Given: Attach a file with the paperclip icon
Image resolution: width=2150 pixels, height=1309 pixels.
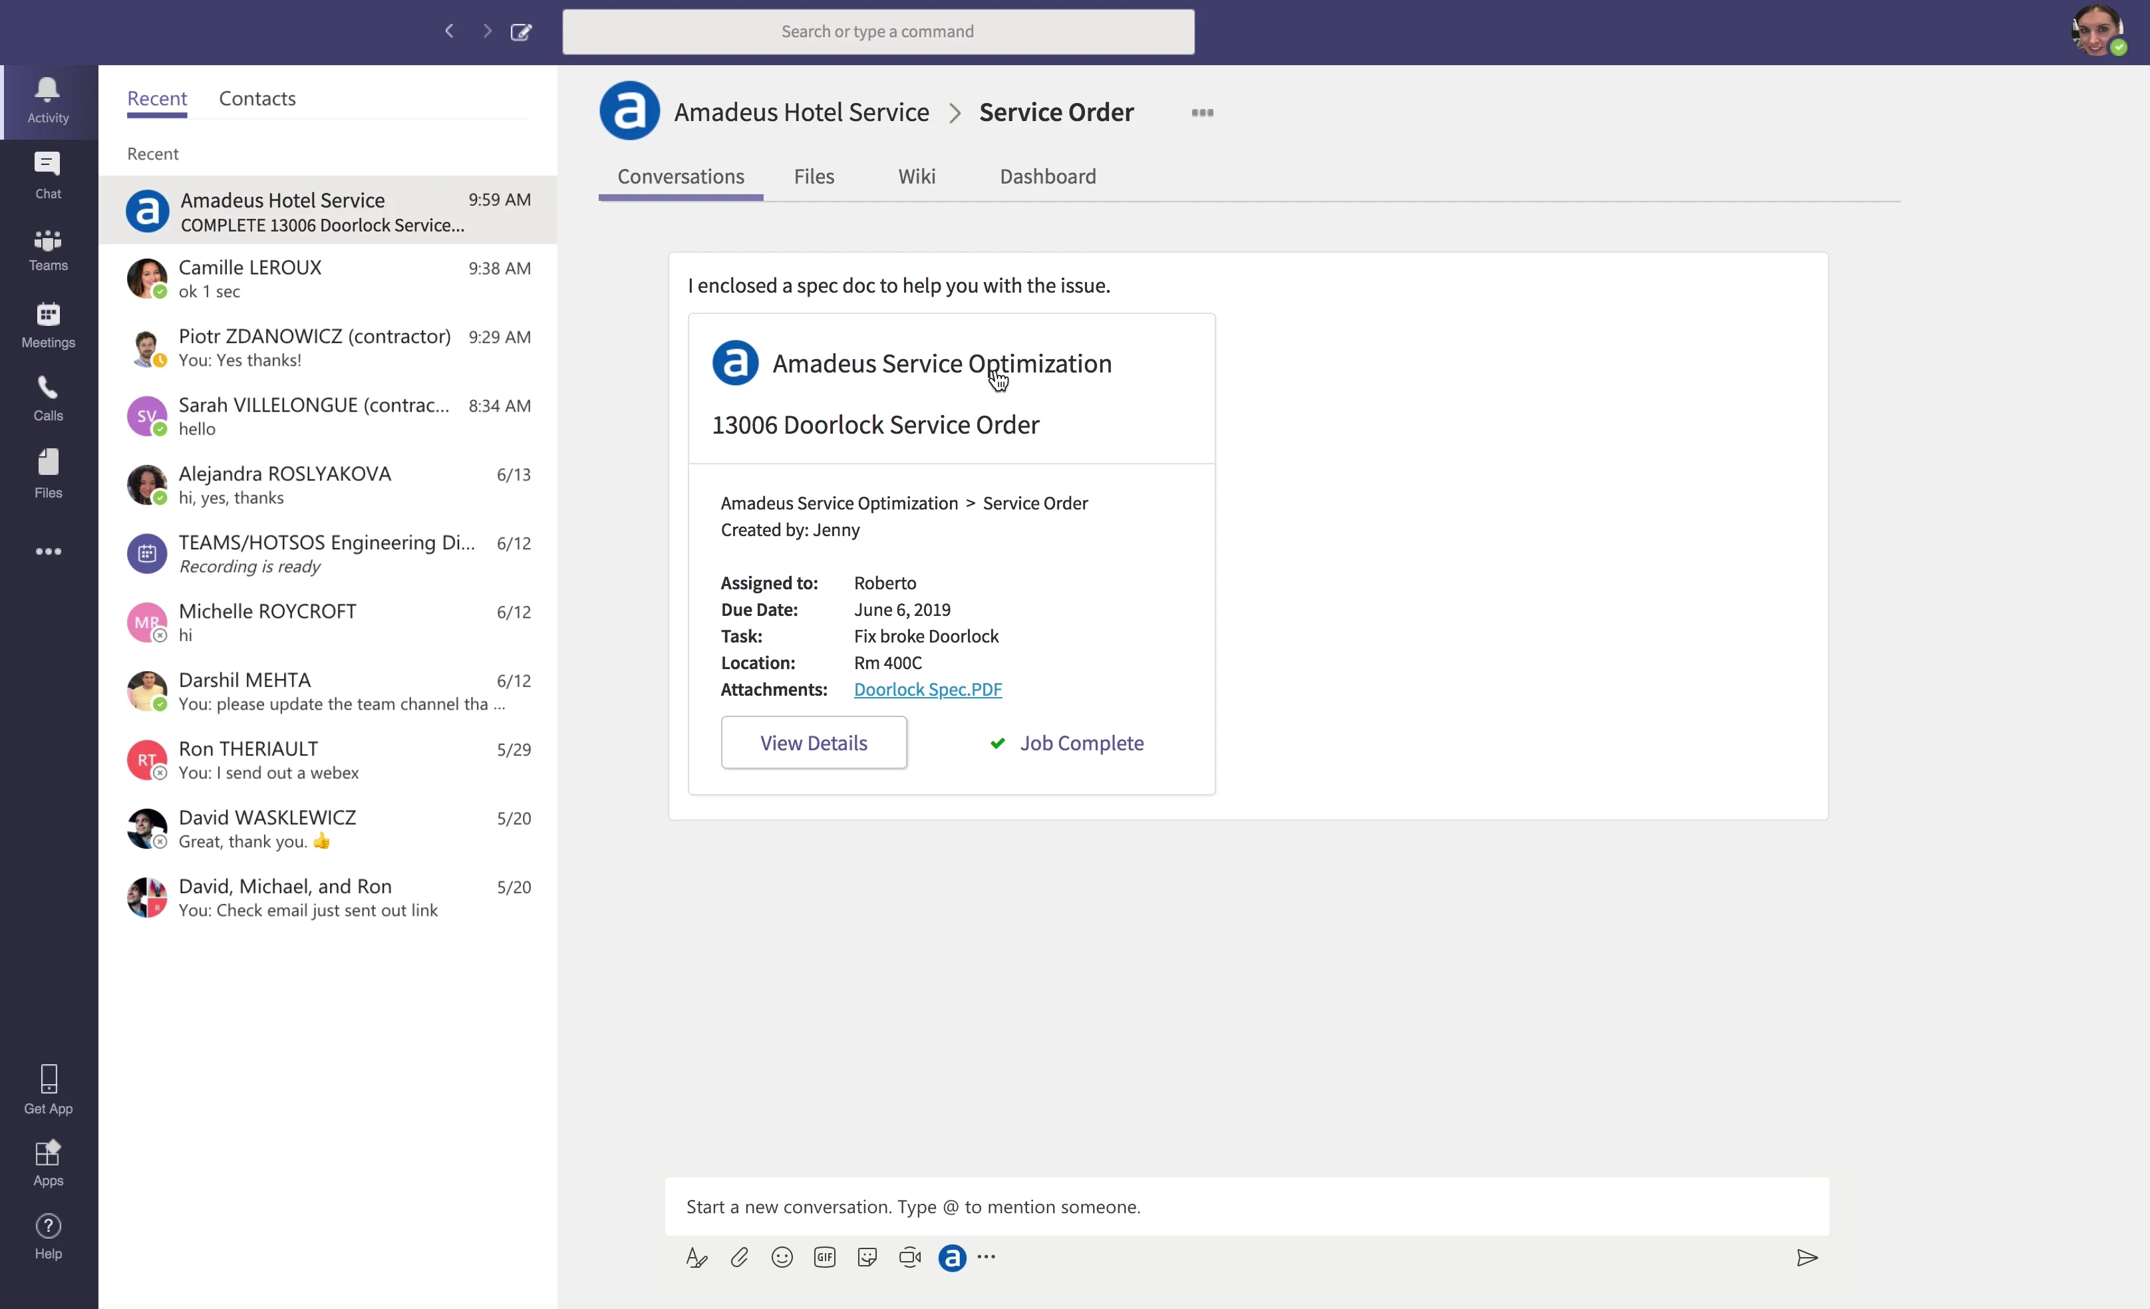Looking at the screenshot, I should tap(739, 1256).
